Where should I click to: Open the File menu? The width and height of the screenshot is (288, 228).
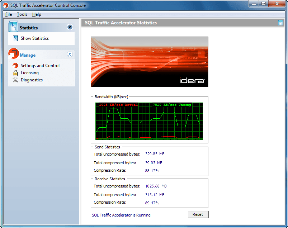[9, 14]
